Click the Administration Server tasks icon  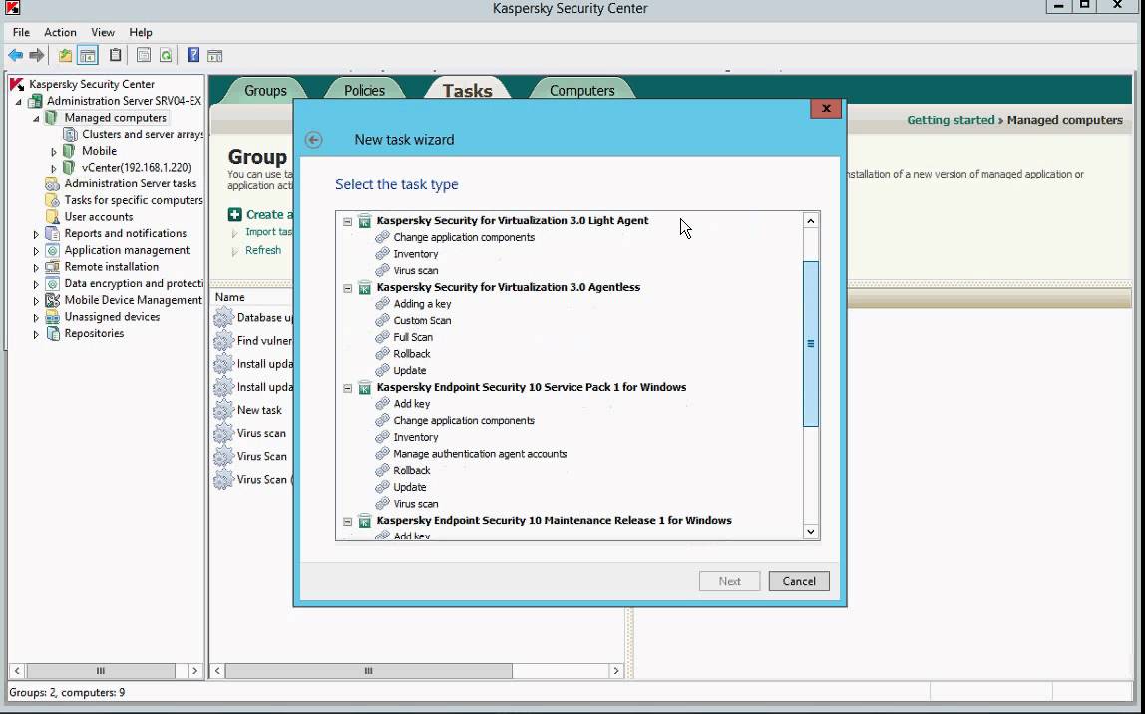click(52, 183)
